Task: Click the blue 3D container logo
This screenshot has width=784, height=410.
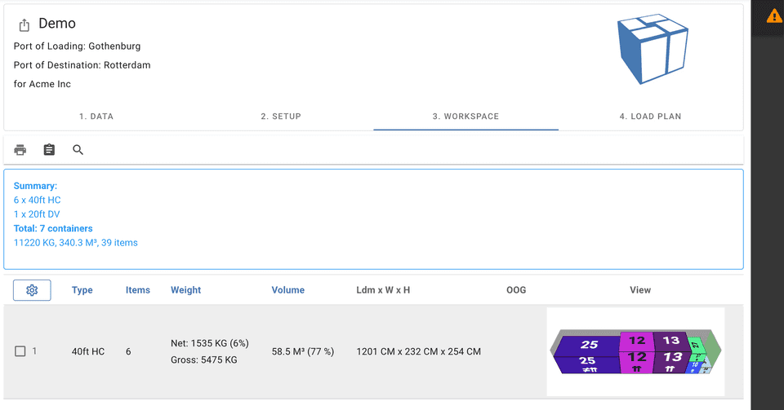Action: tap(653, 50)
